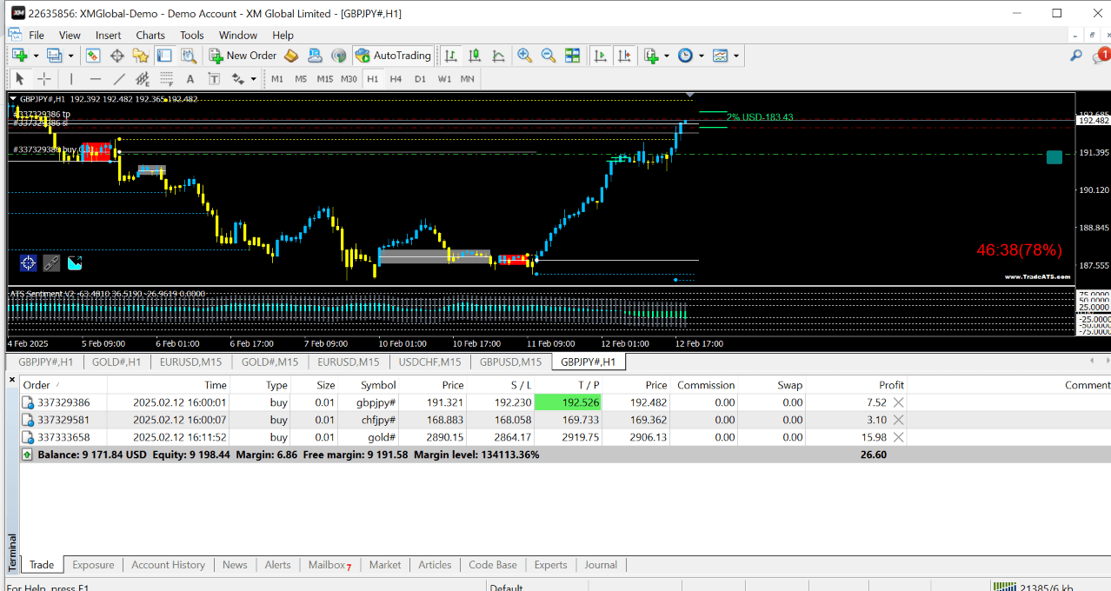Image resolution: width=1111 pixels, height=591 pixels.
Task: Toggle chart auto scroll
Action: click(600, 56)
